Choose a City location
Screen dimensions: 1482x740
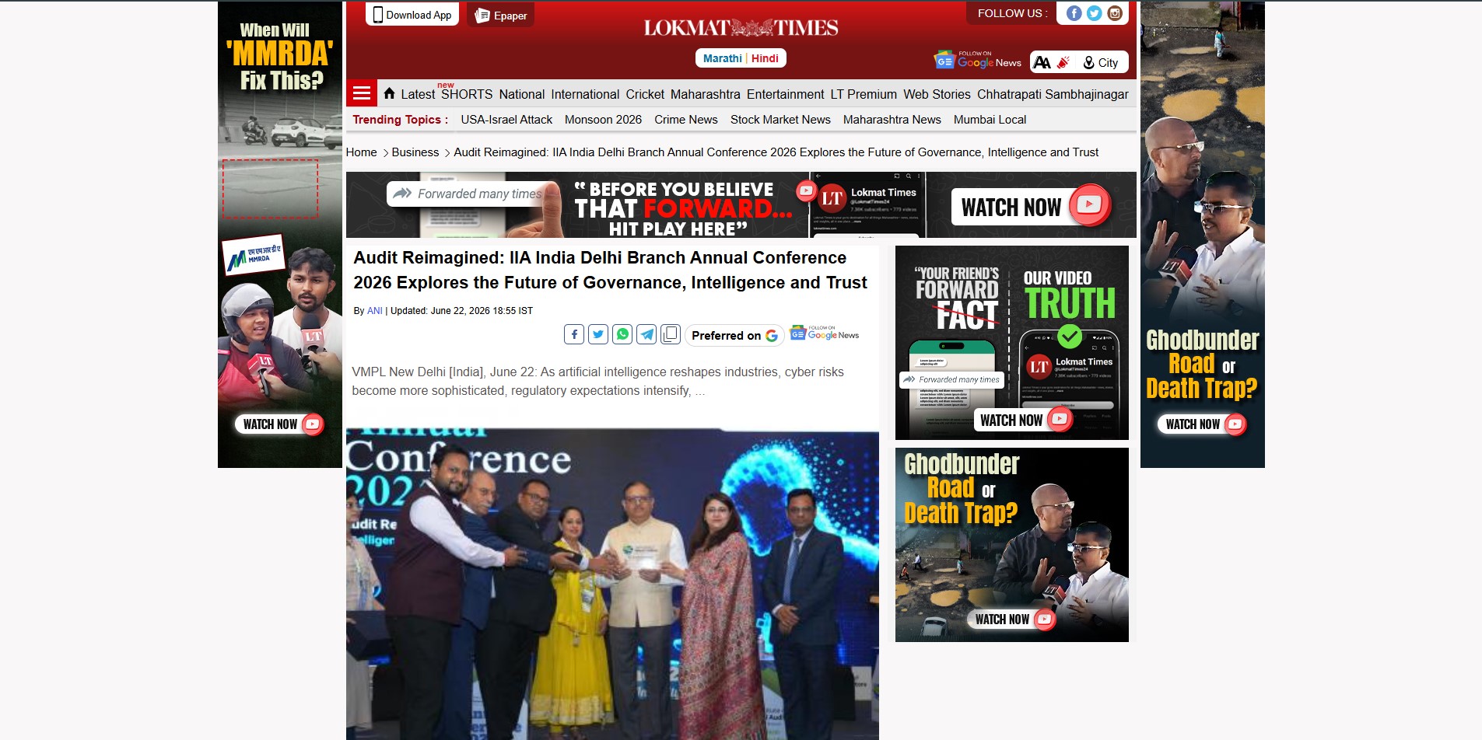click(1101, 62)
